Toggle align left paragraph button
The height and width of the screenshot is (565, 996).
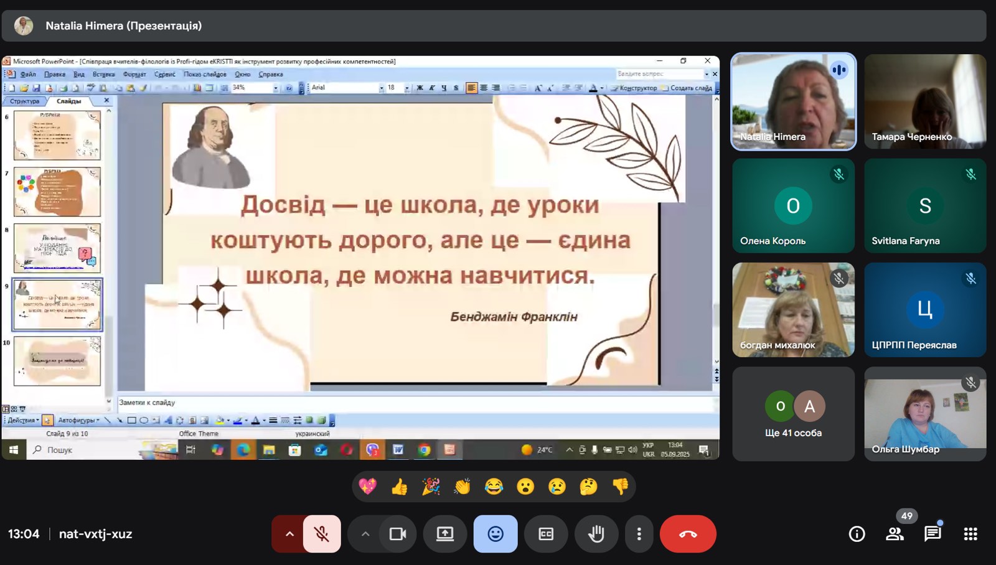pos(471,88)
